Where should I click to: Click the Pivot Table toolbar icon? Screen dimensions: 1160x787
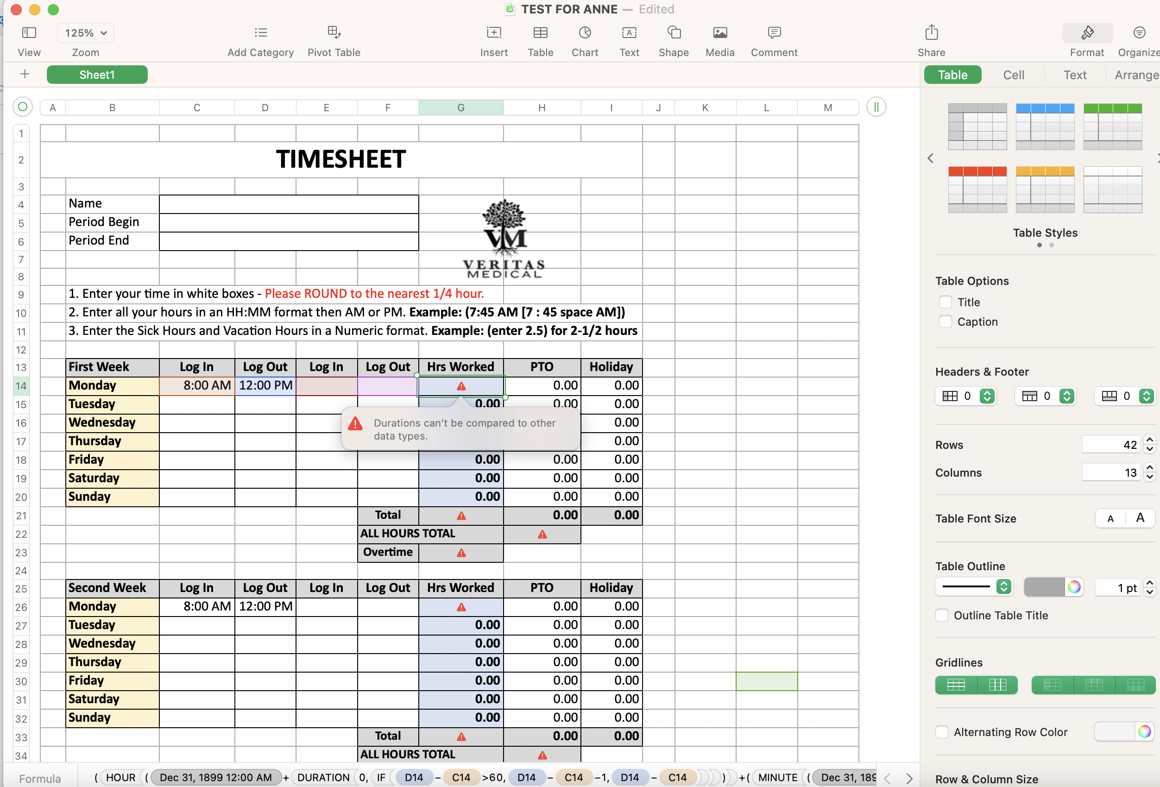pyautogui.click(x=334, y=33)
